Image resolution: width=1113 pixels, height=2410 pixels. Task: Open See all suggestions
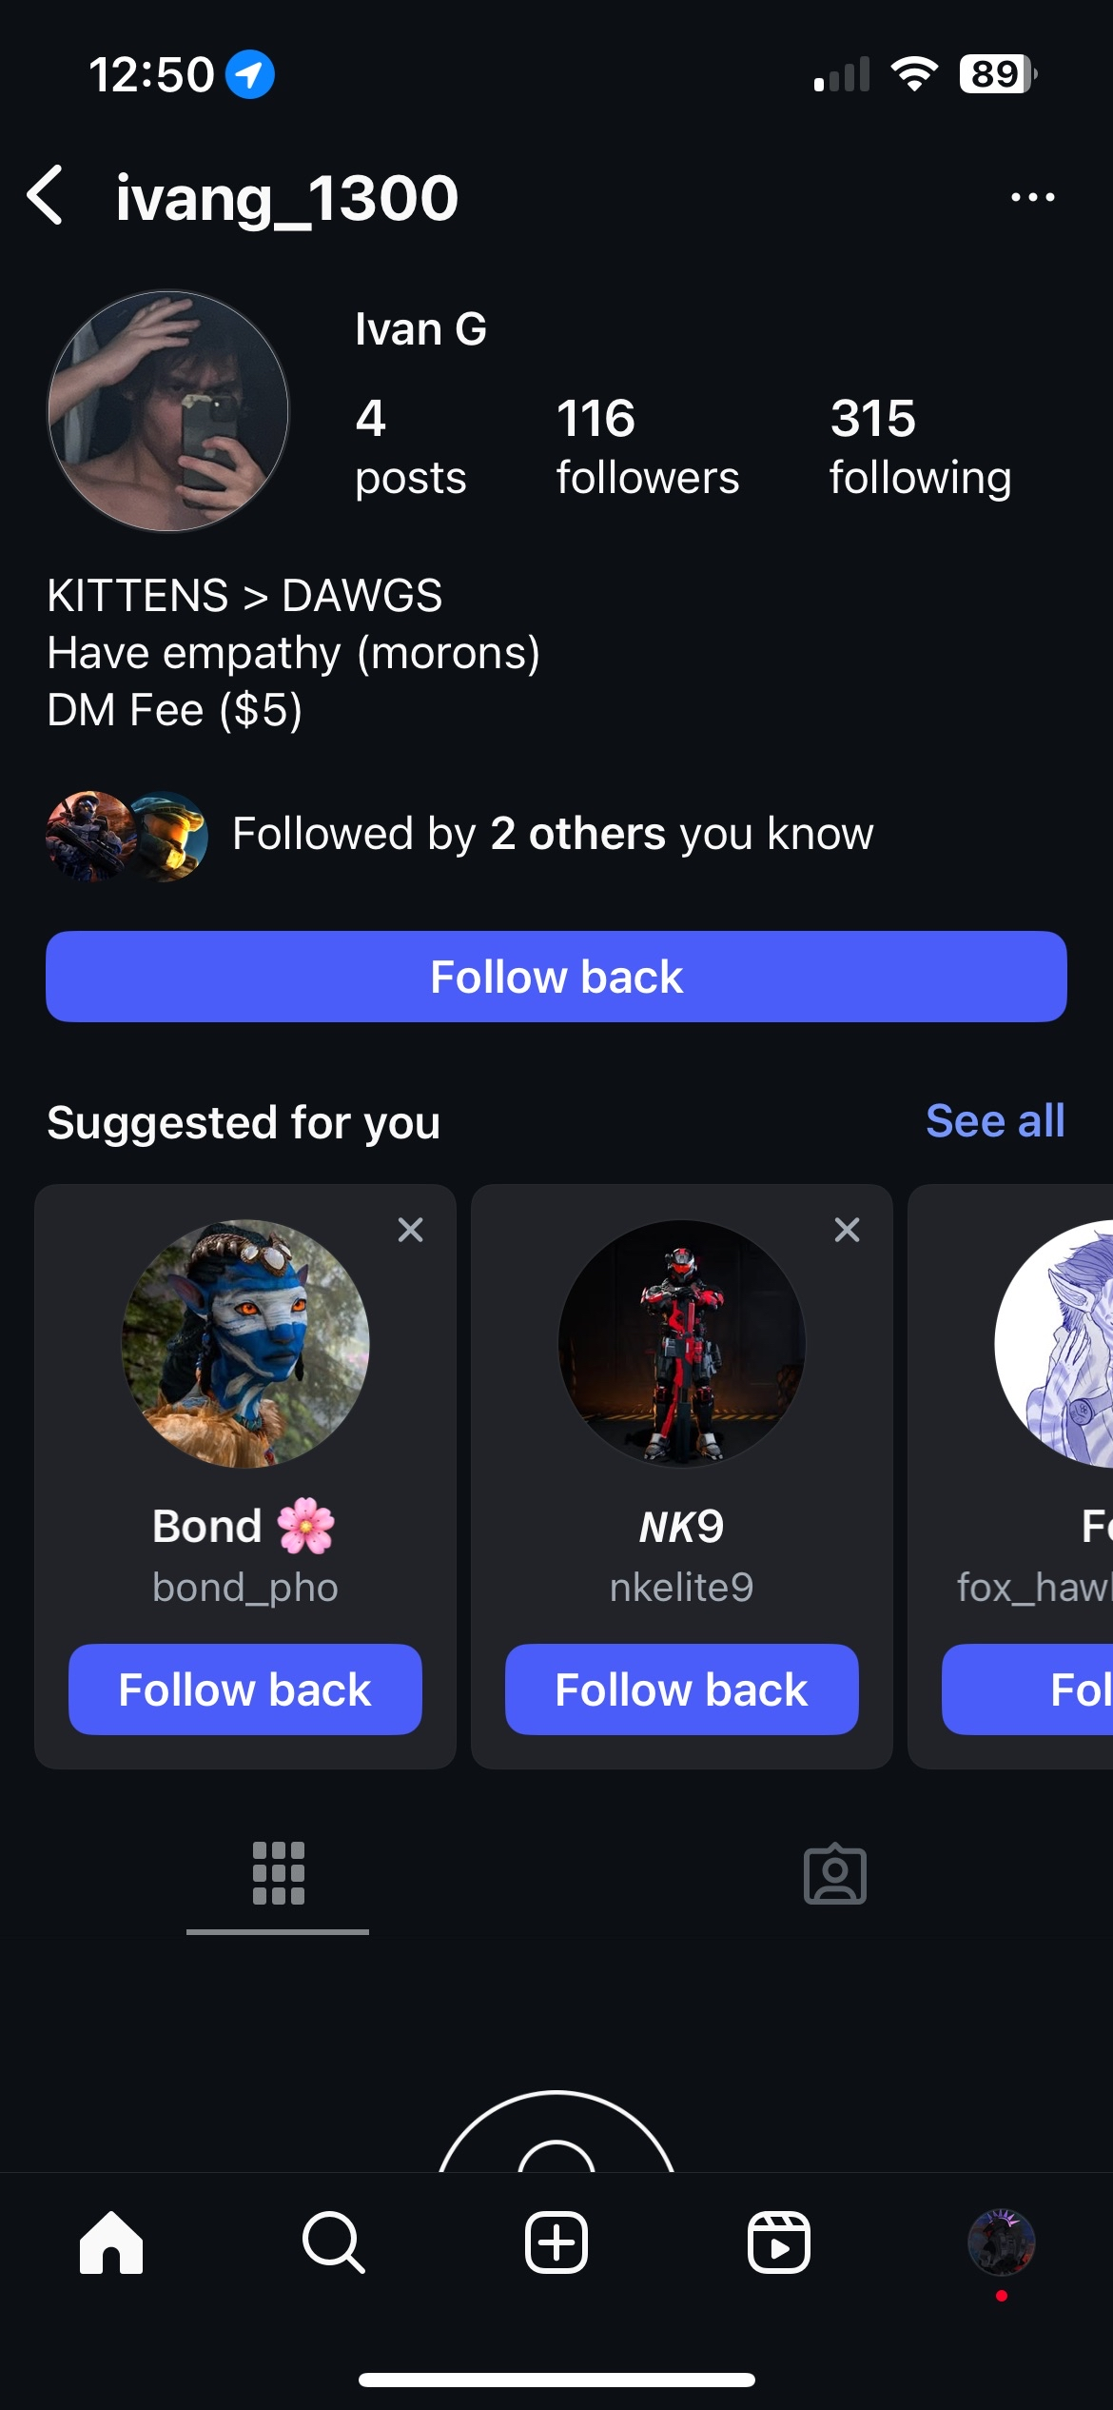[x=994, y=1121]
